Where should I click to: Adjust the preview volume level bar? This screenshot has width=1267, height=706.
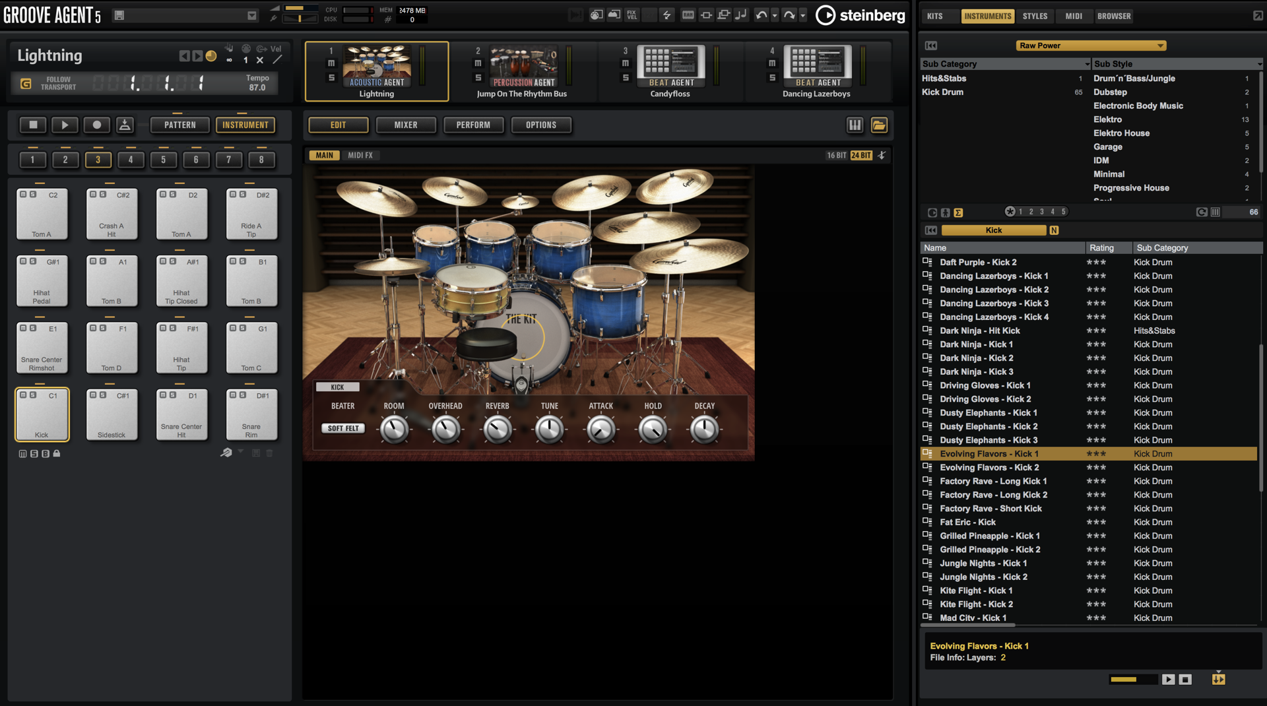[1132, 679]
